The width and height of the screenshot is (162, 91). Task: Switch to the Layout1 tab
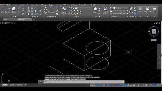click(12, 85)
